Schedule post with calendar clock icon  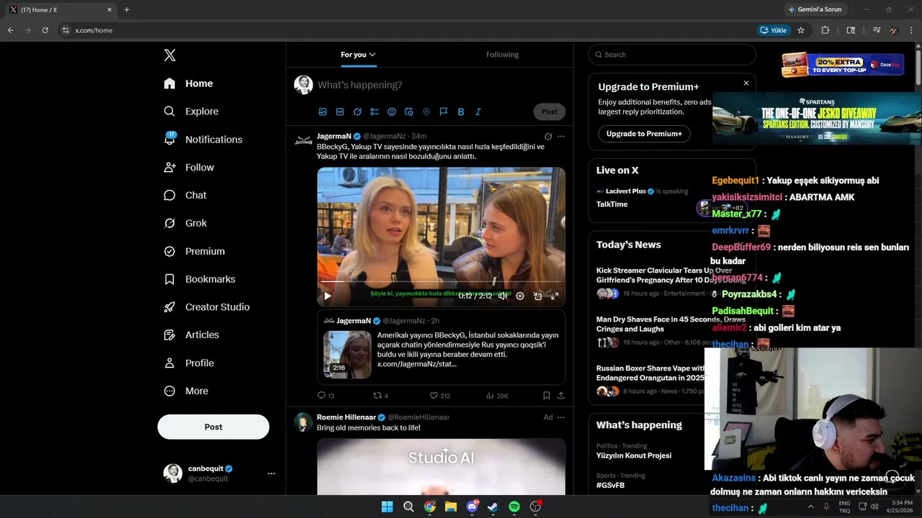409,112
